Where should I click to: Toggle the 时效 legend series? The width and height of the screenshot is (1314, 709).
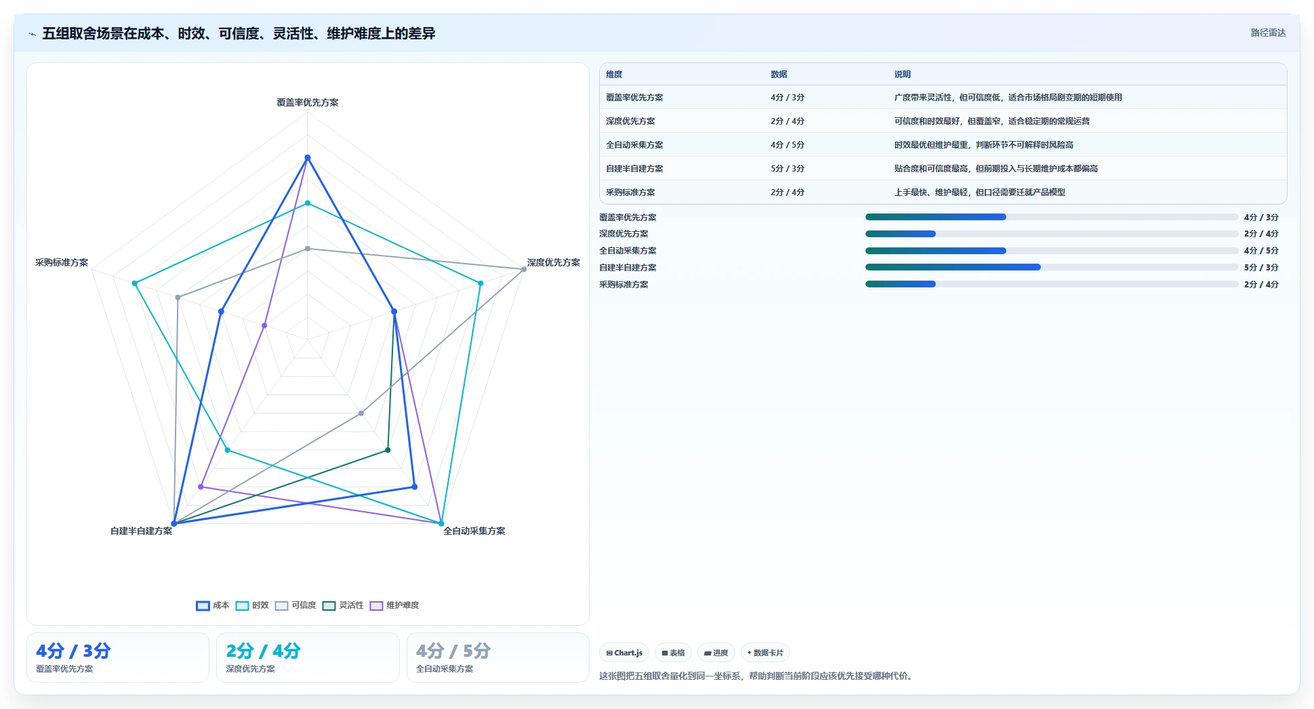[252, 605]
